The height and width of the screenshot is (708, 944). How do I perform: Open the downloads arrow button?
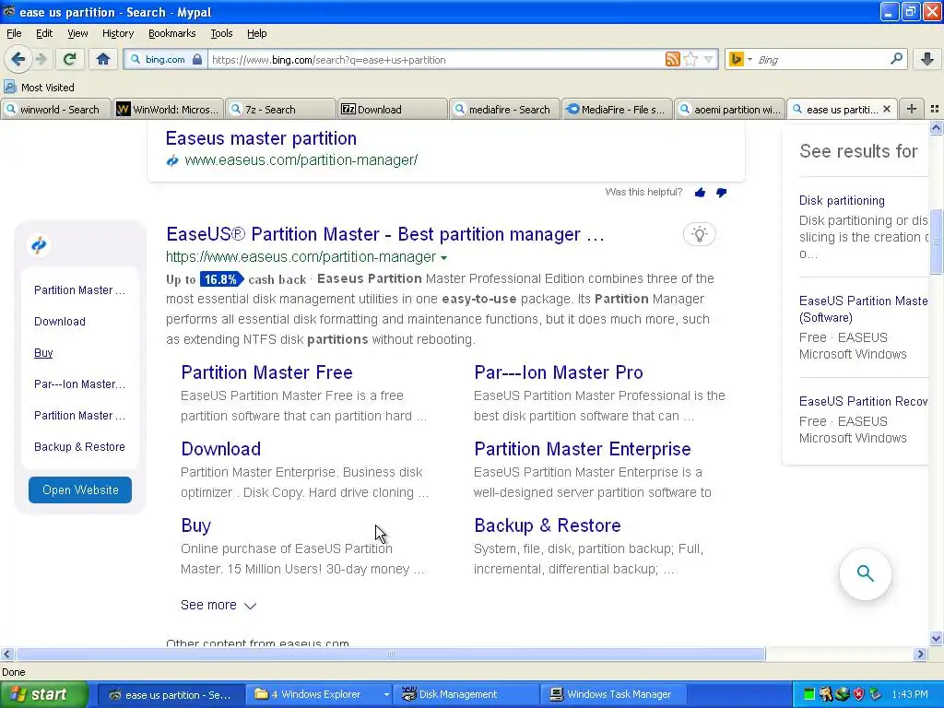pyautogui.click(x=927, y=59)
